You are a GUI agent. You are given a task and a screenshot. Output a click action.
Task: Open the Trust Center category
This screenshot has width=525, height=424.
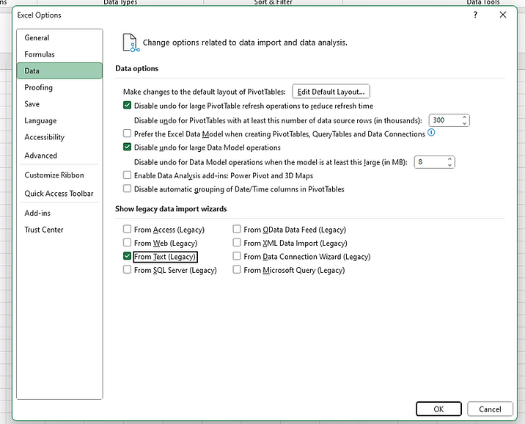click(x=59, y=230)
